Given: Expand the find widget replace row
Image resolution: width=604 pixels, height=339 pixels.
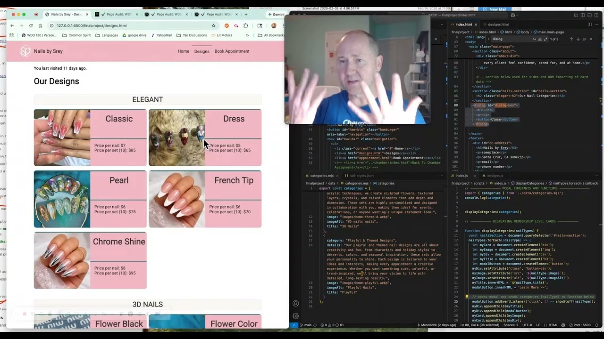Looking at the screenshot, I should tap(488, 39).
